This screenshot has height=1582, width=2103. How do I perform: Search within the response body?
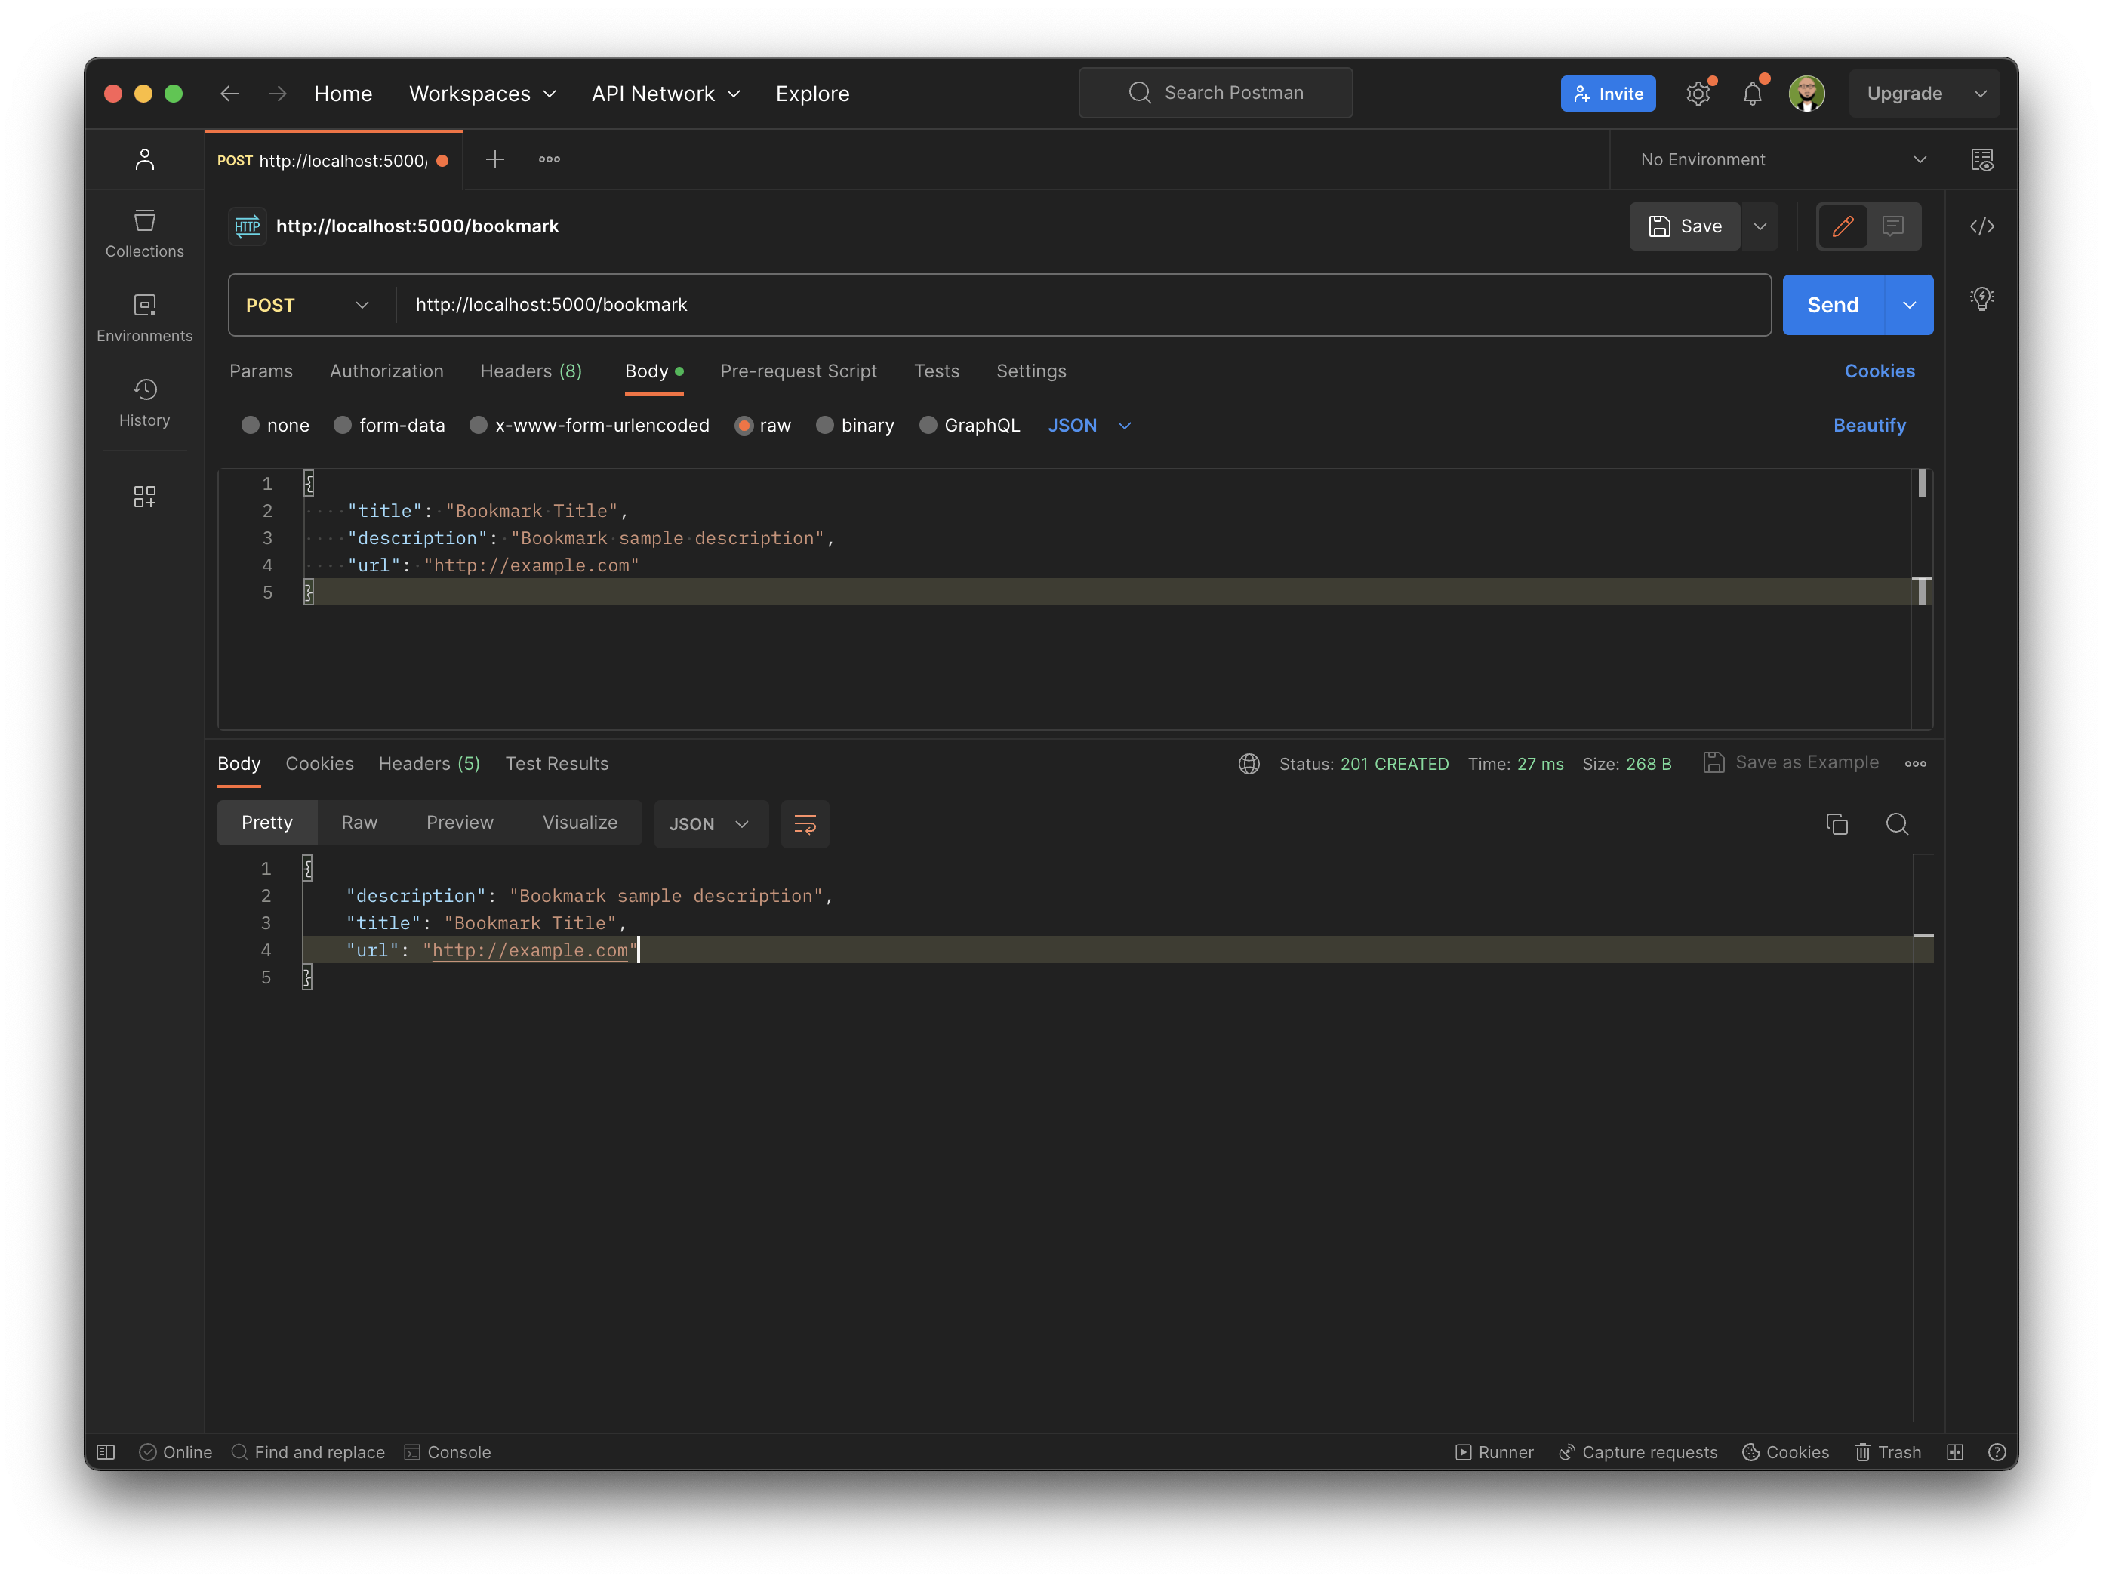tap(1898, 824)
